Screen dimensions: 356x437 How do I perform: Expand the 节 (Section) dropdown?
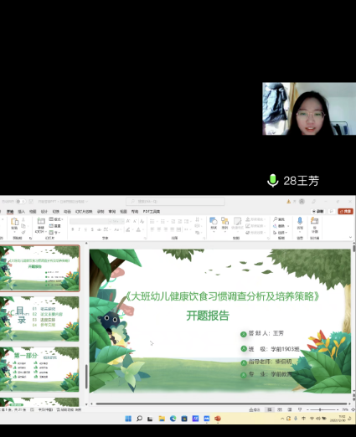coord(54,232)
